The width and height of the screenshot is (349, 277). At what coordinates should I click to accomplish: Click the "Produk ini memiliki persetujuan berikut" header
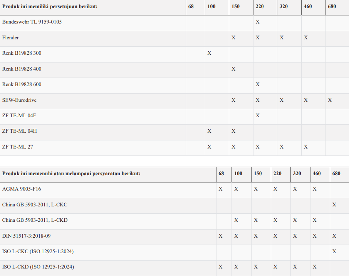point(50,7)
